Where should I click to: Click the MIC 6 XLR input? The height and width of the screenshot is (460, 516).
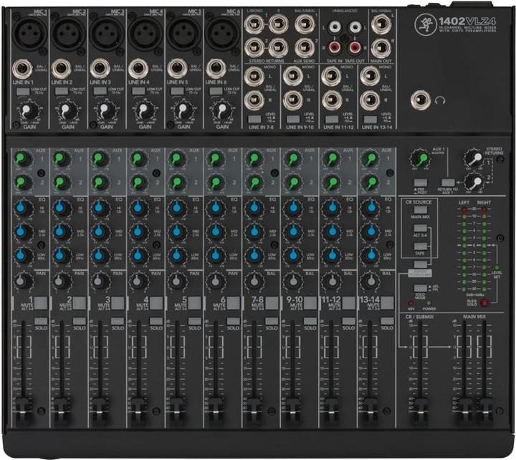tap(221, 34)
